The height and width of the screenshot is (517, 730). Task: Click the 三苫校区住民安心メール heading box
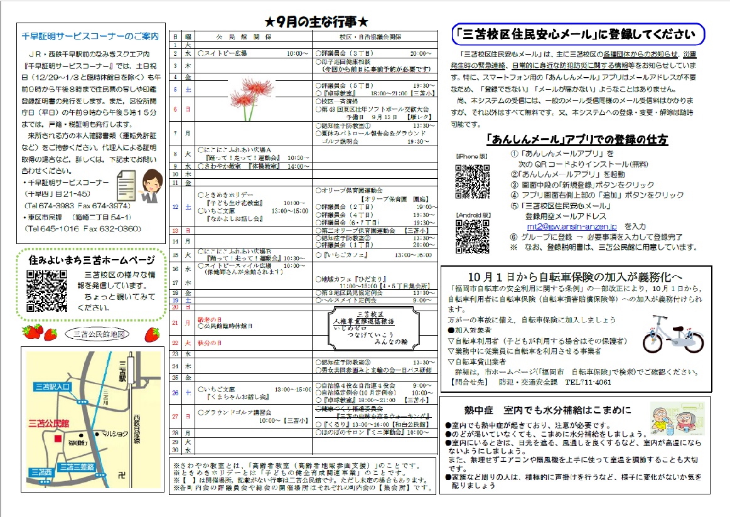[577, 34]
